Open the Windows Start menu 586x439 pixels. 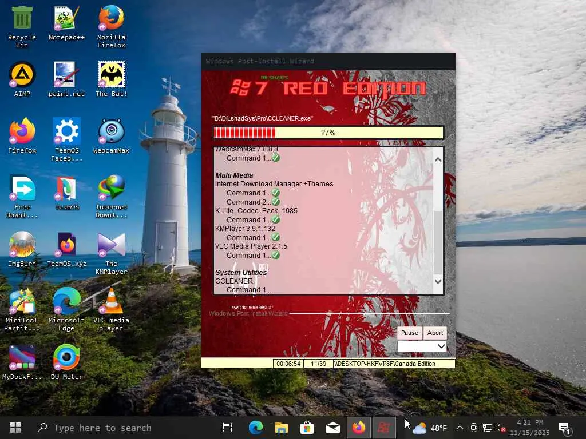tap(15, 428)
